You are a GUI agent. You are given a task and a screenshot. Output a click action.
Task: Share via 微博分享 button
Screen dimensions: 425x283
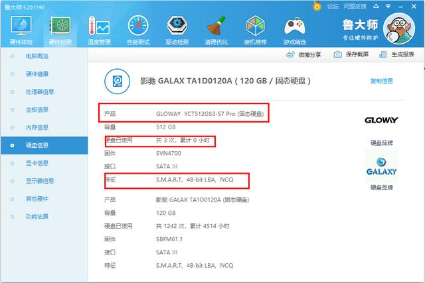pyautogui.click(x=303, y=54)
